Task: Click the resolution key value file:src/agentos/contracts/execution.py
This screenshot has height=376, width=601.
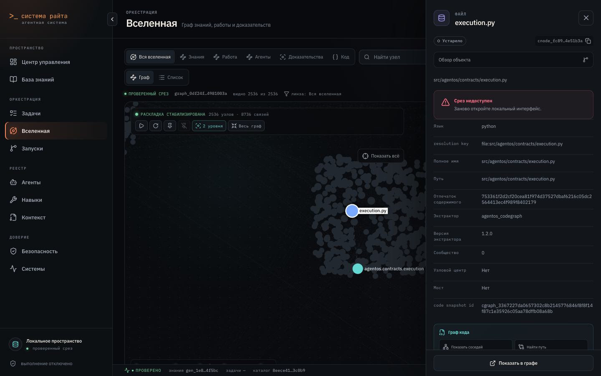Action: point(522,144)
